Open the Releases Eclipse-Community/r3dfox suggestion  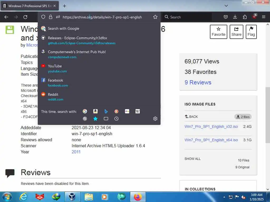tap(99, 40)
